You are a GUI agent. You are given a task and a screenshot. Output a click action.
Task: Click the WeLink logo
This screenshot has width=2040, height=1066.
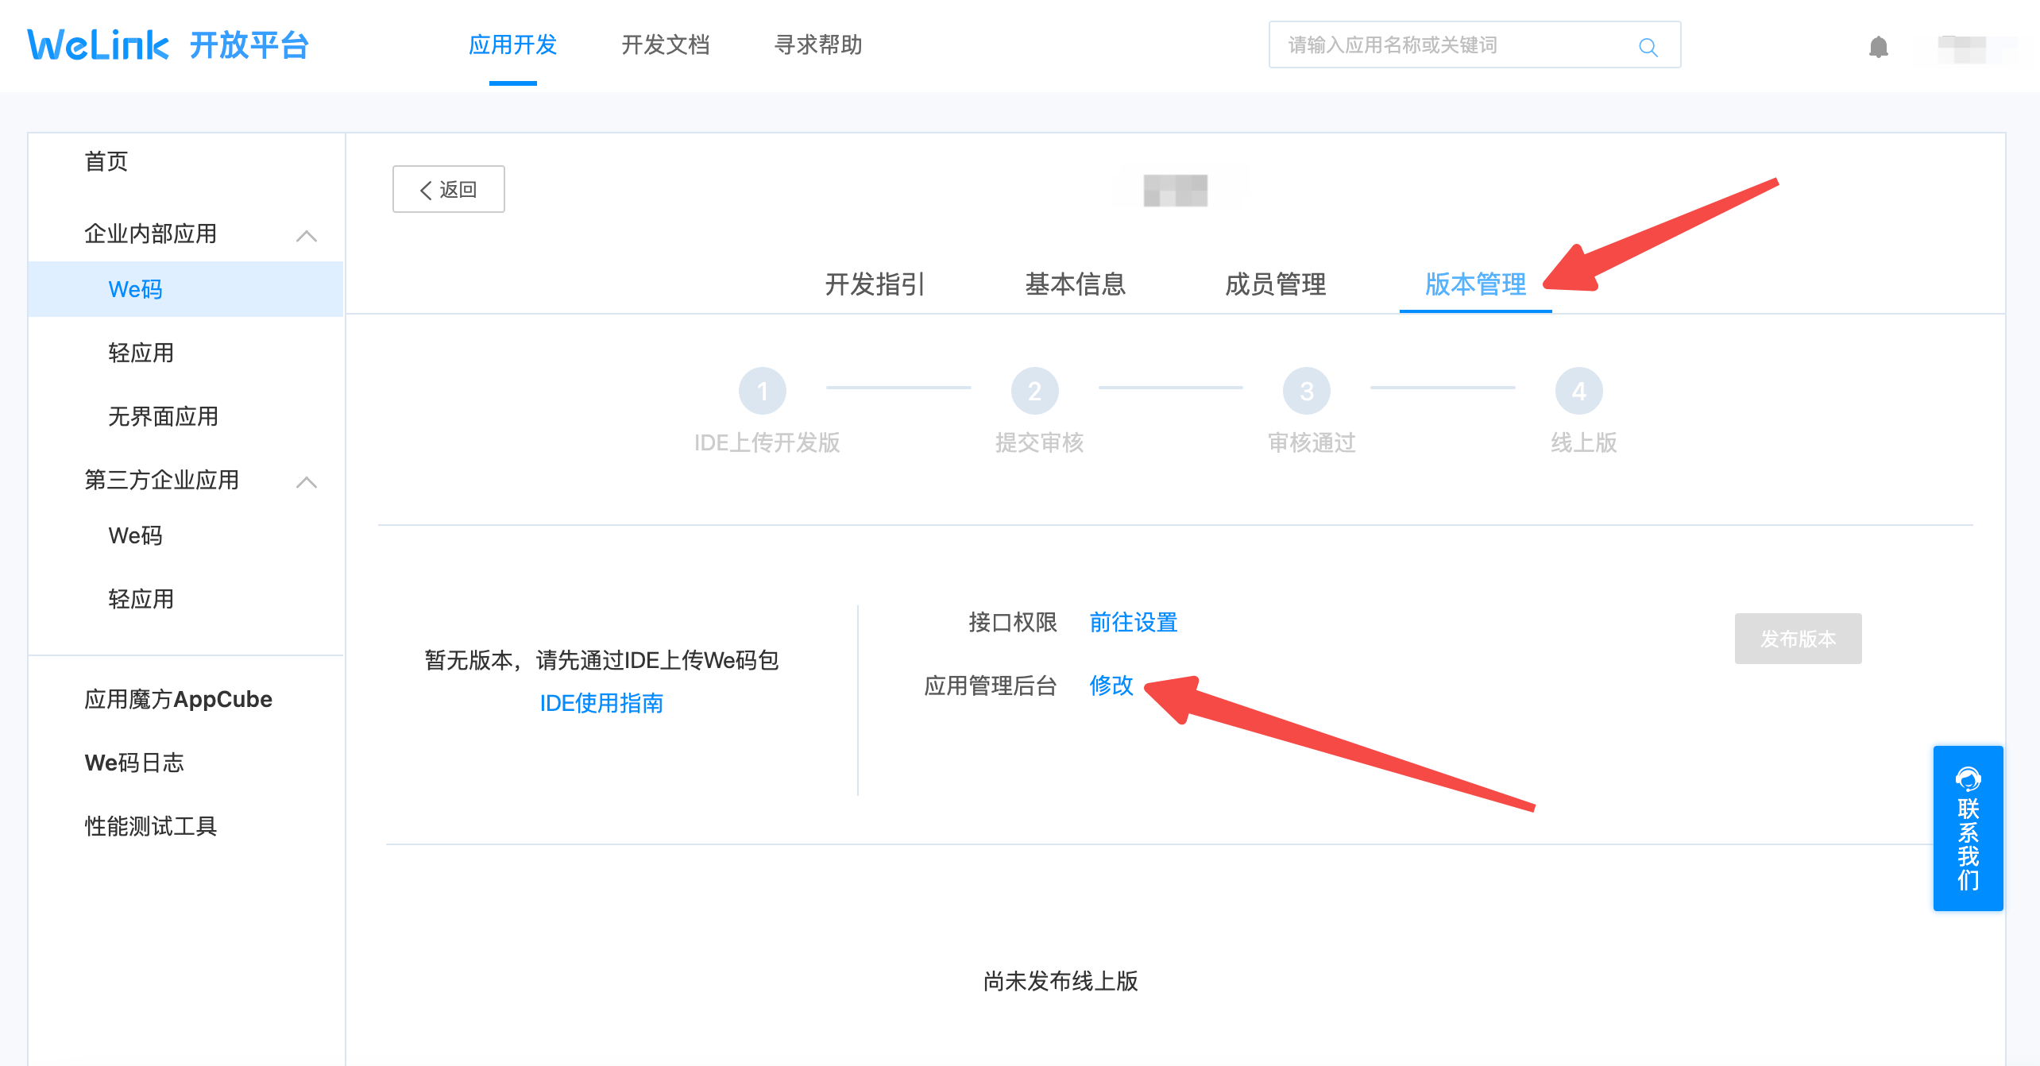click(99, 45)
